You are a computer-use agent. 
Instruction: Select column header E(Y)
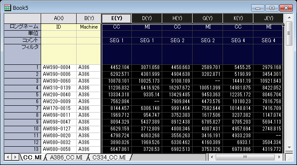pos(116,18)
